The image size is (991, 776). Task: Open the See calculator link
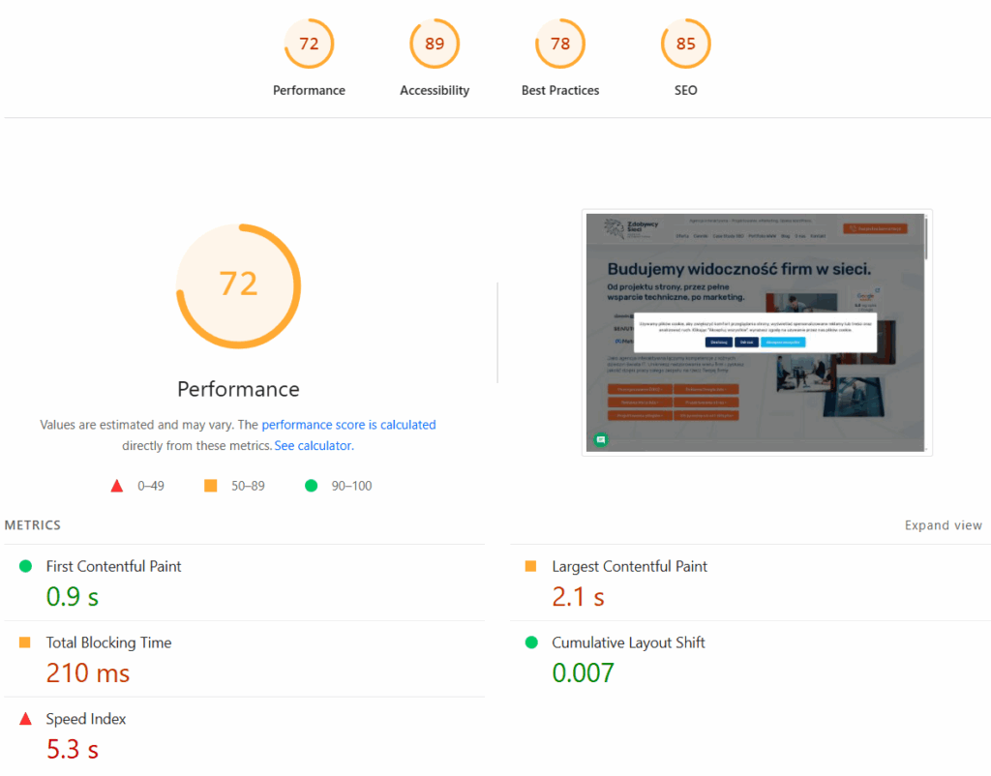tap(313, 445)
